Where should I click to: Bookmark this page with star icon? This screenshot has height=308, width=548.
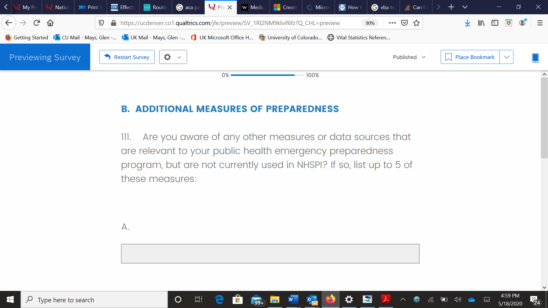(x=416, y=23)
